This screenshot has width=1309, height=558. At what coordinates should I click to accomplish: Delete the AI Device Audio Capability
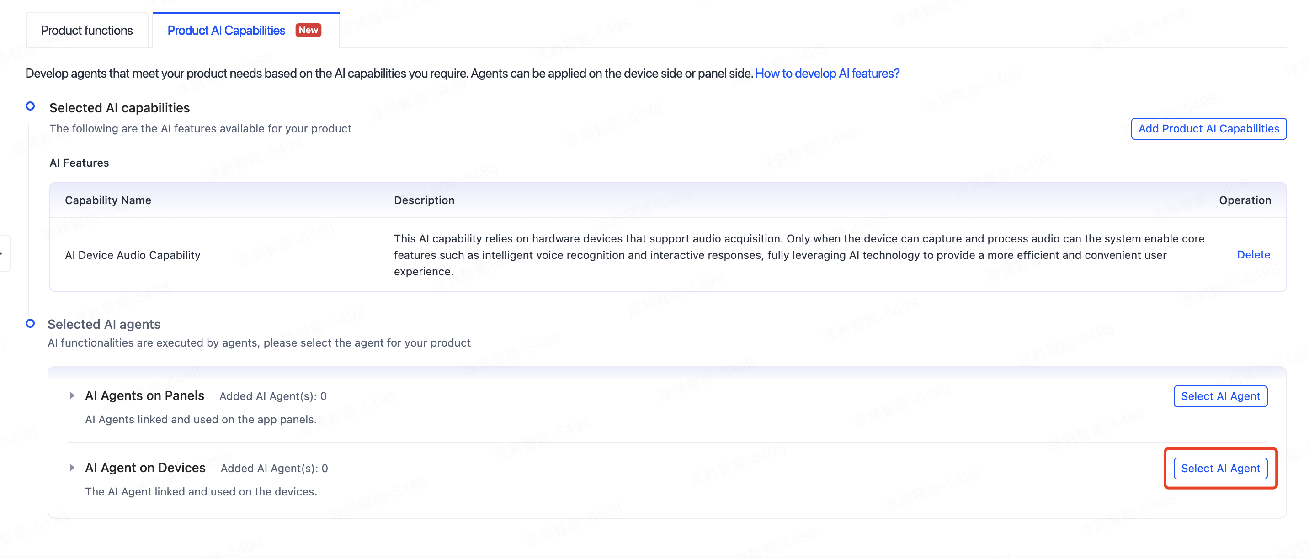(x=1253, y=255)
